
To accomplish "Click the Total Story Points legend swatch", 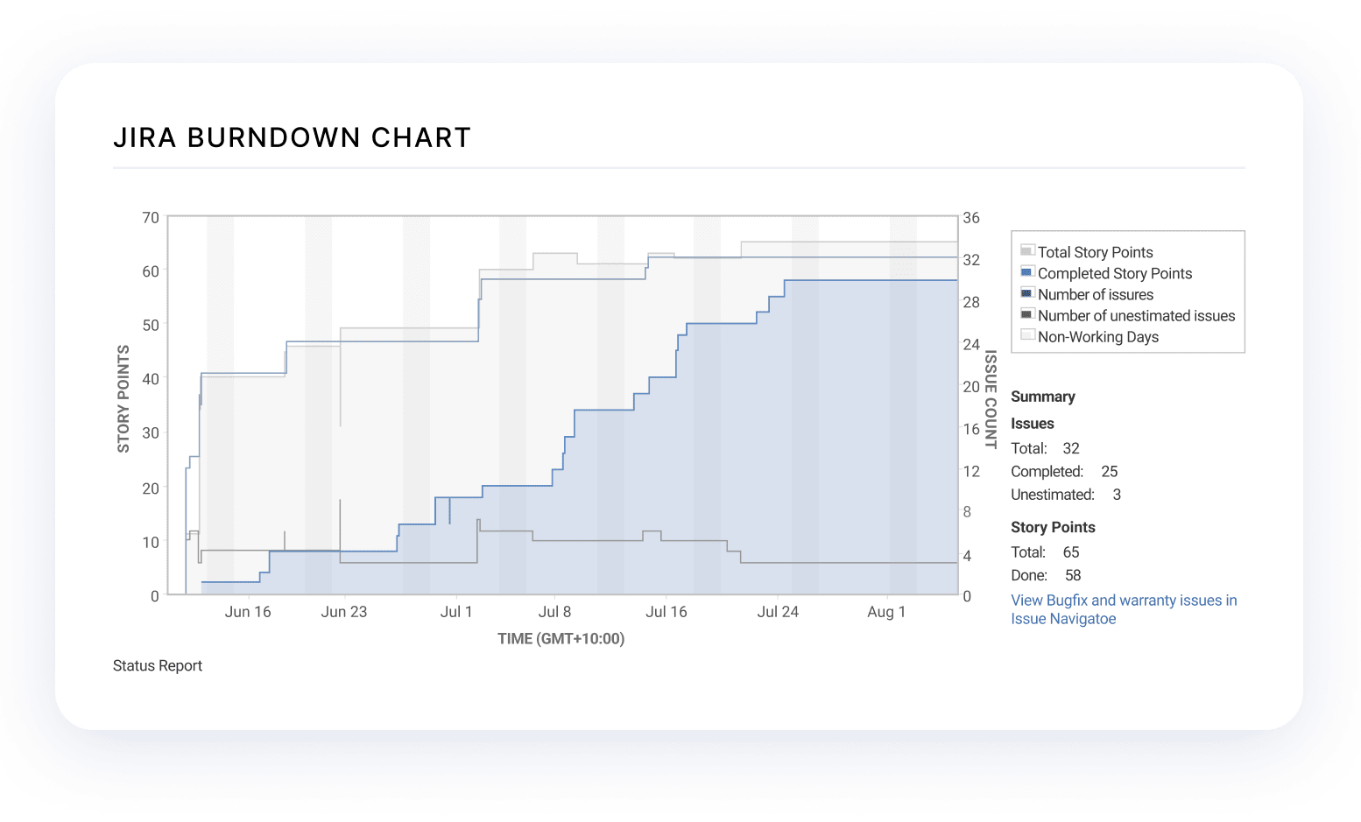I will (x=1027, y=251).
